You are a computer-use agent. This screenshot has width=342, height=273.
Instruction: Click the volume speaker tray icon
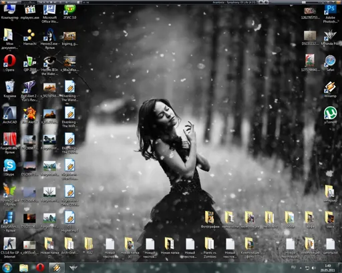click(314, 268)
